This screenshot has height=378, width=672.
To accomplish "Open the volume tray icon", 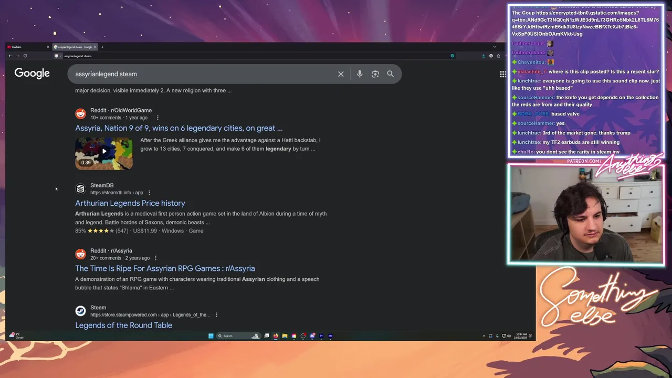I will [x=509, y=336].
